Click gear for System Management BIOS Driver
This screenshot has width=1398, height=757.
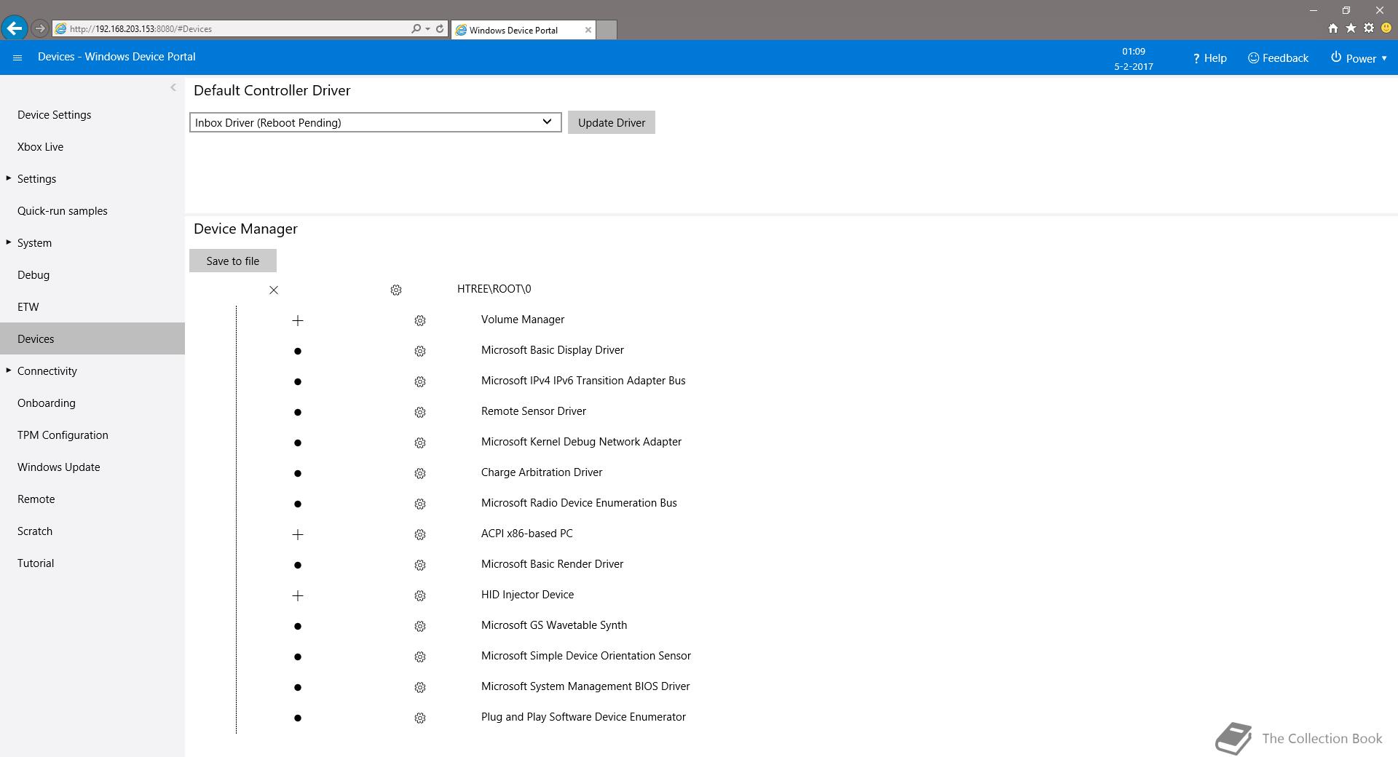click(x=420, y=687)
